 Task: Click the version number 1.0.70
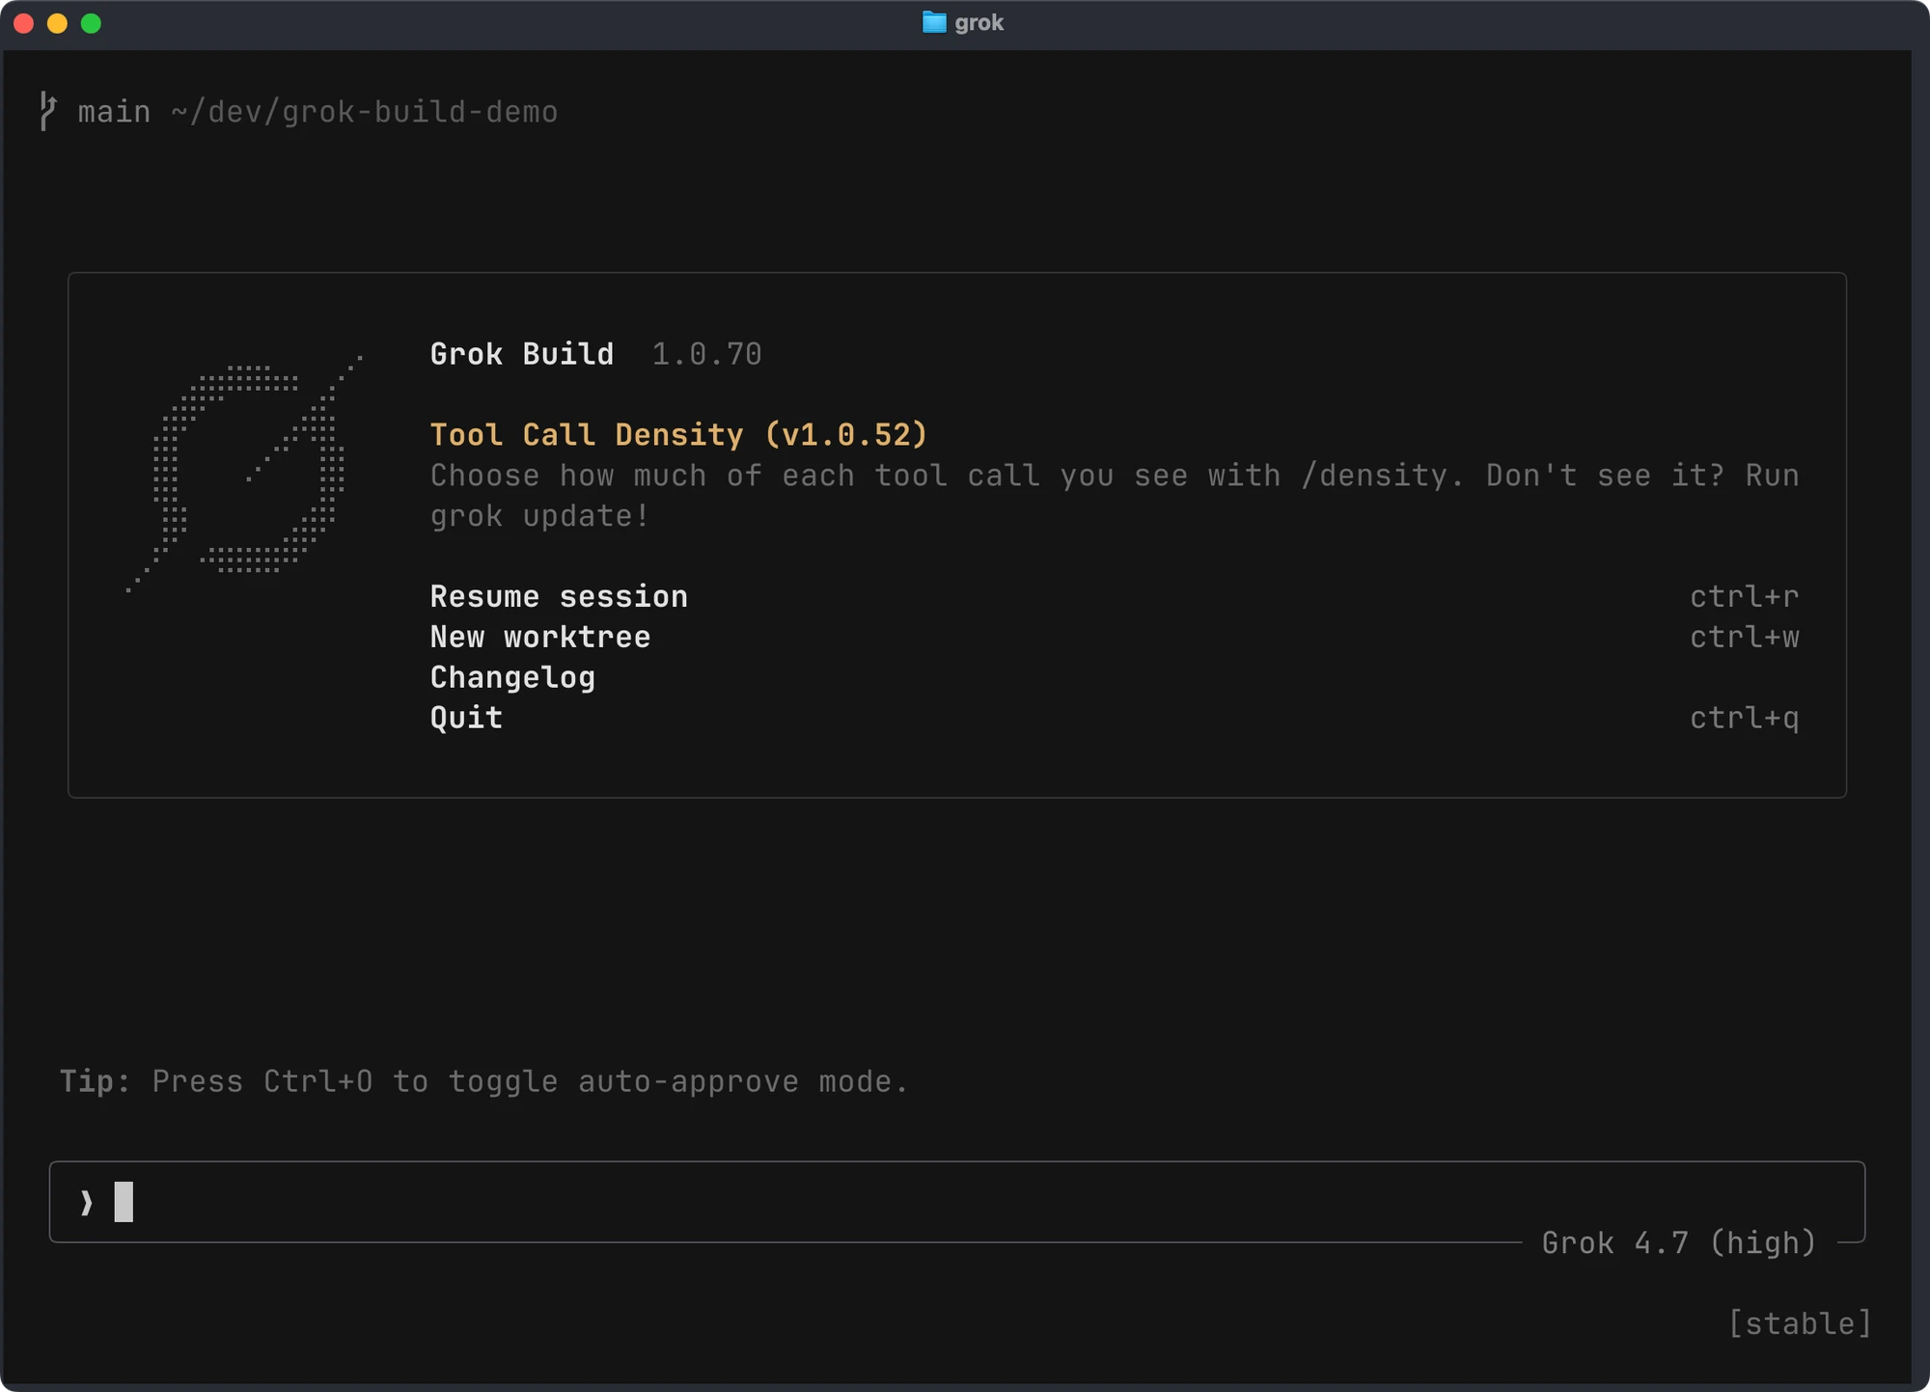[707, 354]
